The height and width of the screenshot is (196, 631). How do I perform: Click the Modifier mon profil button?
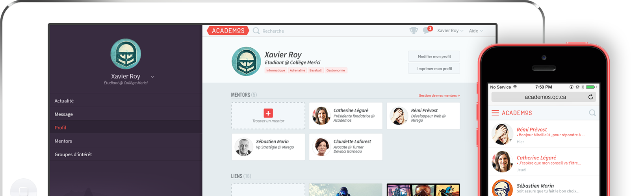tap(434, 57)
